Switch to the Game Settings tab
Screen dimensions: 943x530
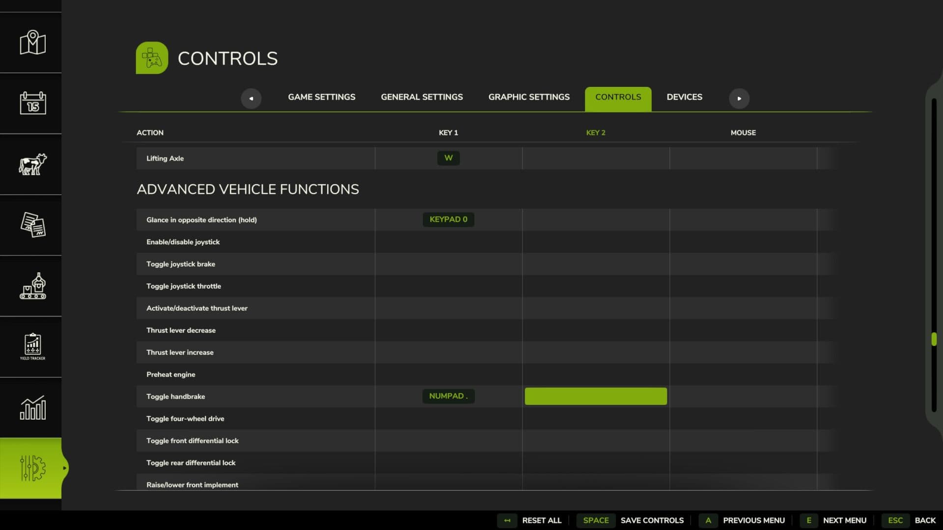pyautogui.click(x=322, y=97)
